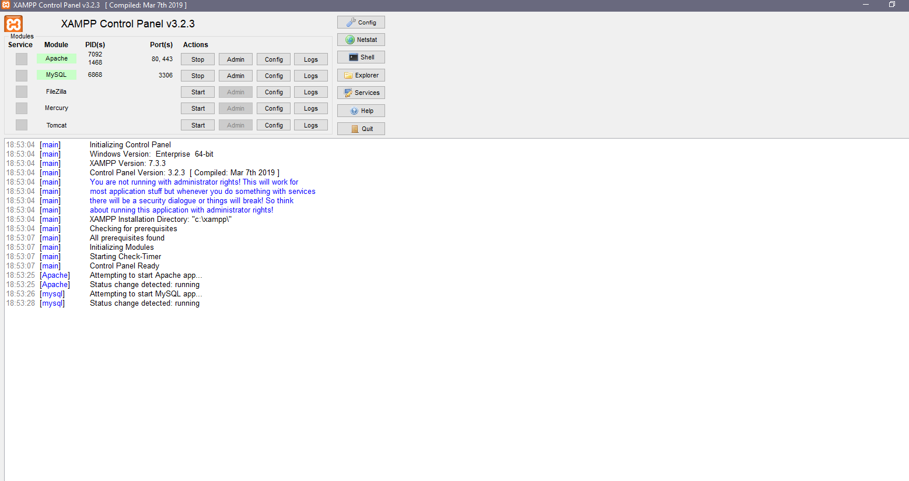Screen dimensions: 909x481
Task: Start the FileZilla module
Action: [197, 91]
